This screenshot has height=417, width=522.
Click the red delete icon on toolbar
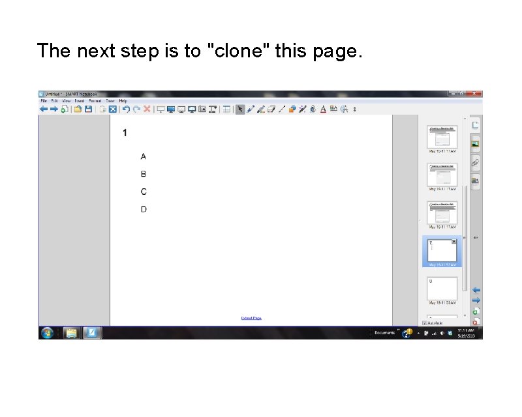[x=147, y=109]
